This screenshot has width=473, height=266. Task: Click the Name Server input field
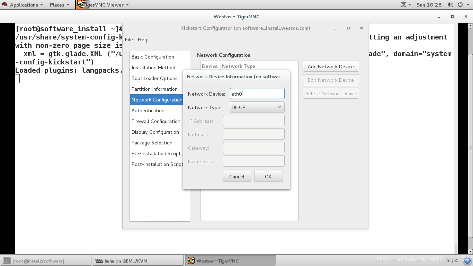click(x=254, y=161)
